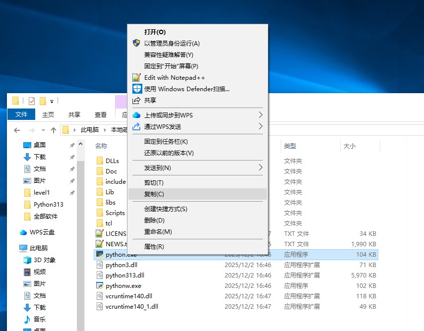Expand 通过WPS发送 submenu arrow
The image size is (424, 331).
260,126
